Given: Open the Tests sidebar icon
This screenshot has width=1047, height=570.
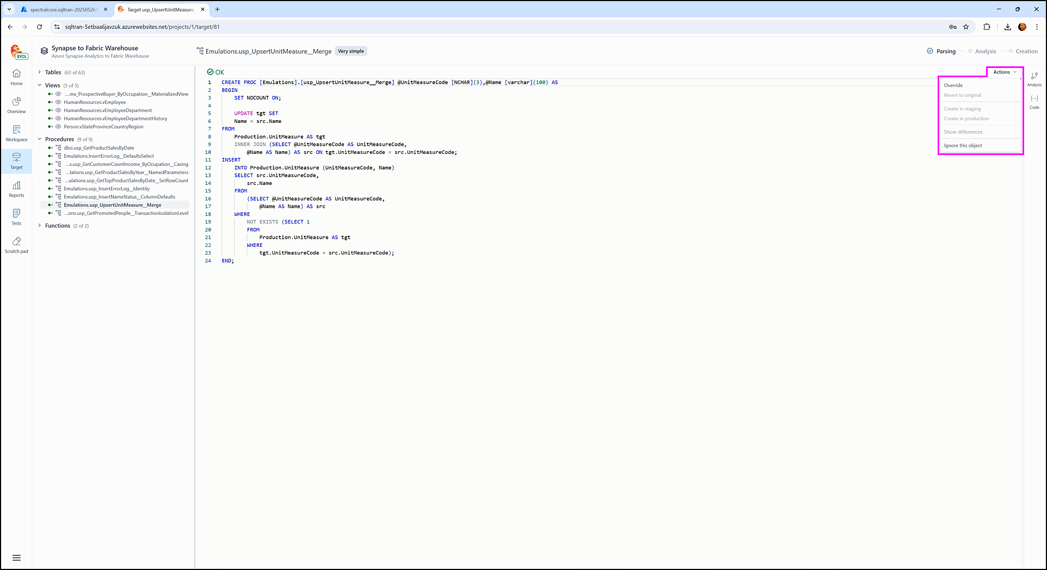Looking at the screenshot, I should pos(16,216).
